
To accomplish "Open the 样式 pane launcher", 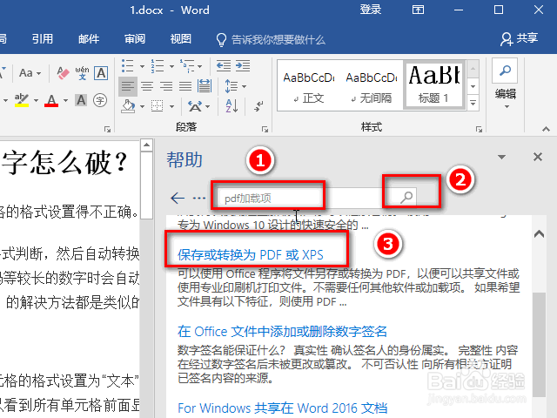I will point(479,130).
